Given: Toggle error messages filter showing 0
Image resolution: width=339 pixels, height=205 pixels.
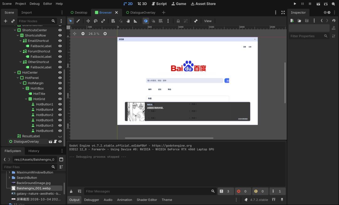Looking at the screenshot, I should (243, 191).
